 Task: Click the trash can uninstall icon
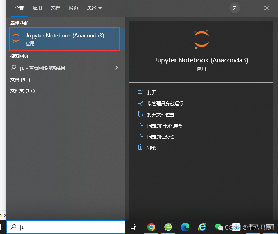pyautogui.click(x=140, y=147)
